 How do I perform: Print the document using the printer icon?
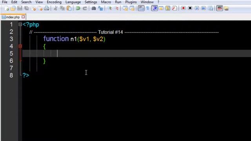point(47,8)
